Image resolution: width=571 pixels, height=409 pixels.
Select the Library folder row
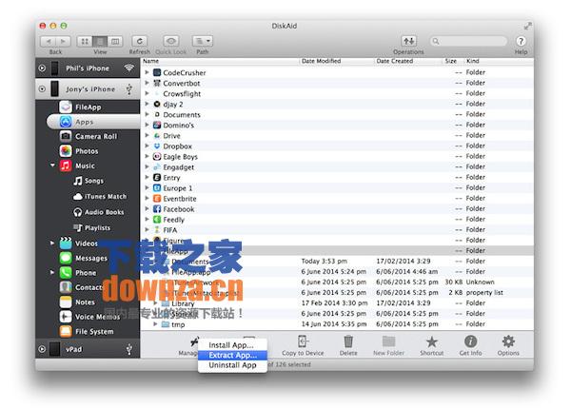[337, 303]
